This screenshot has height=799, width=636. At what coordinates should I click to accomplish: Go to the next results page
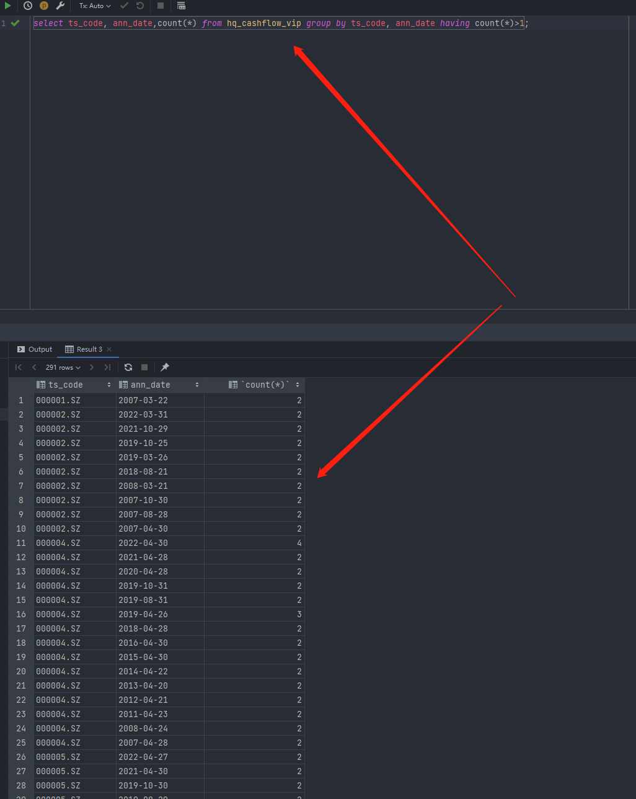click(92, 367)
